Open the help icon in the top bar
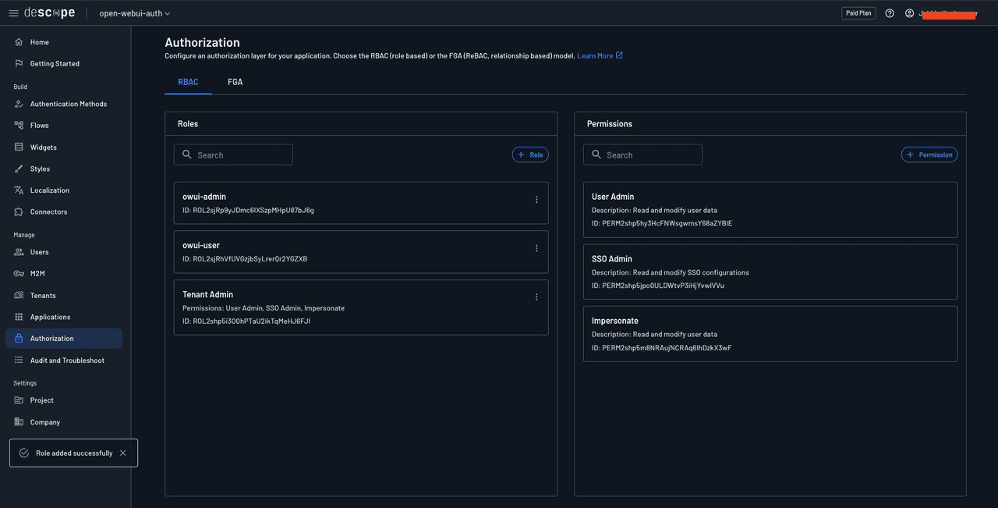The width and height of the screenshot is (998, 508). pyautogui.click(x=890, y=12)
